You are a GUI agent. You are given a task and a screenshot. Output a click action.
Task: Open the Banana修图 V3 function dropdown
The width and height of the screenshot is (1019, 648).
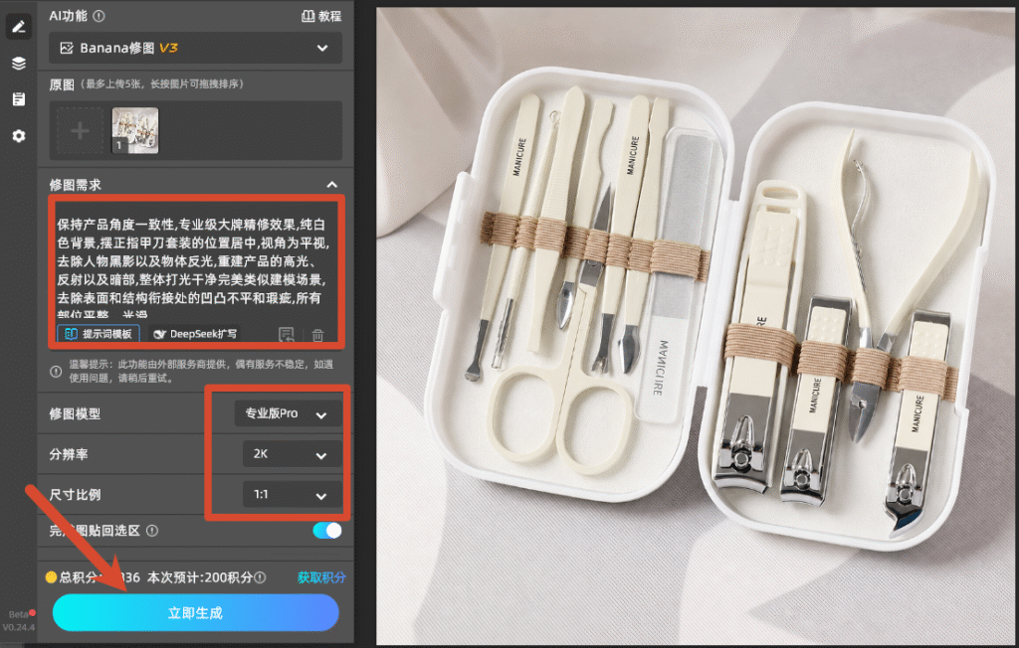pyautogui.click(x=195, y=48)
